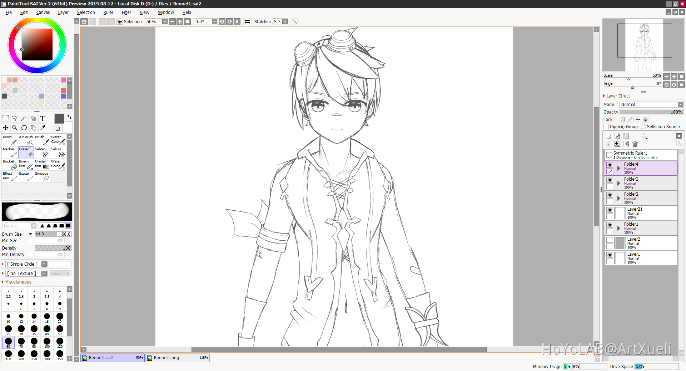Choose the Magic Wand tool
This screenshot has height=371, width=686.
(x=24, y=119)
